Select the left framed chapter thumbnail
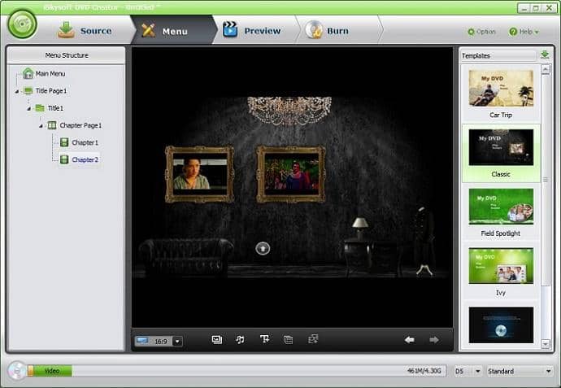This screenshot has height=388, width=561. [199, 174]
